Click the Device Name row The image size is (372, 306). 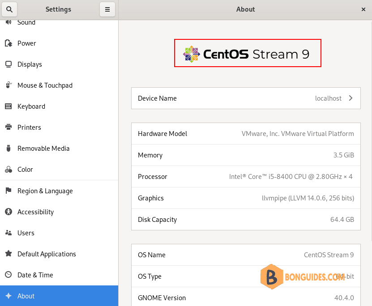(246, 98)
